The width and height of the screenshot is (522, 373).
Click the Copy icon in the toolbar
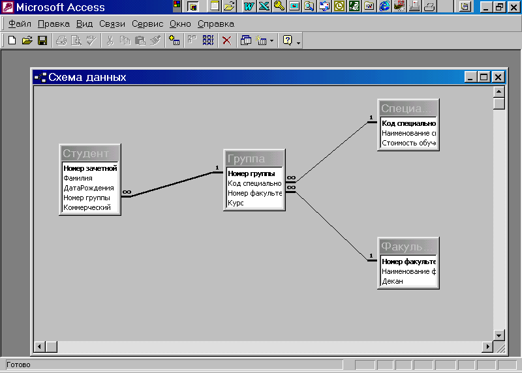(x=125, y=40)
